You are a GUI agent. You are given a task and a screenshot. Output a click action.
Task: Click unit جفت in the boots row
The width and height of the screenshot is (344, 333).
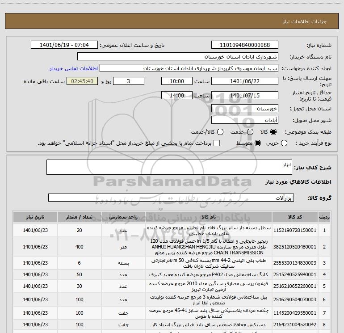[123, 313]
